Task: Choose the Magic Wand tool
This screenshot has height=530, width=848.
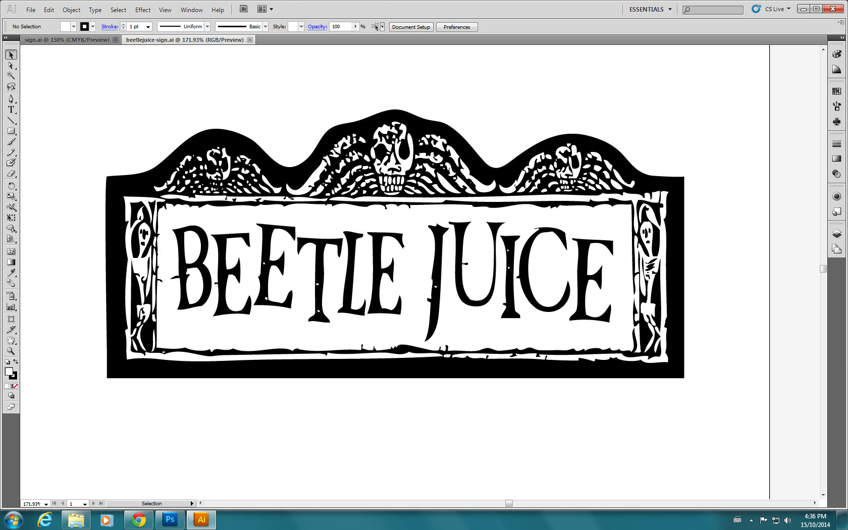Action: (11, 75)
